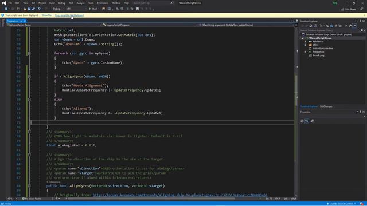Open the Debug menu
This screenshot has width=367, height=206.
(x=62, y=3)
